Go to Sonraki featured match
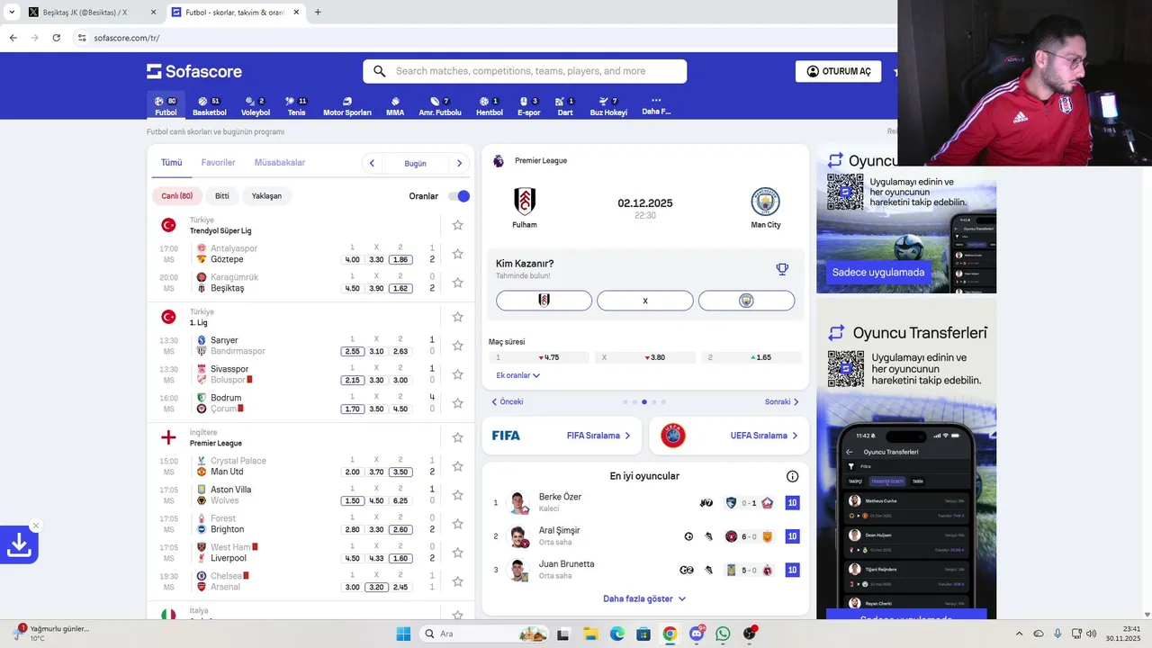 pyautogui.click(x=782, y=401)
